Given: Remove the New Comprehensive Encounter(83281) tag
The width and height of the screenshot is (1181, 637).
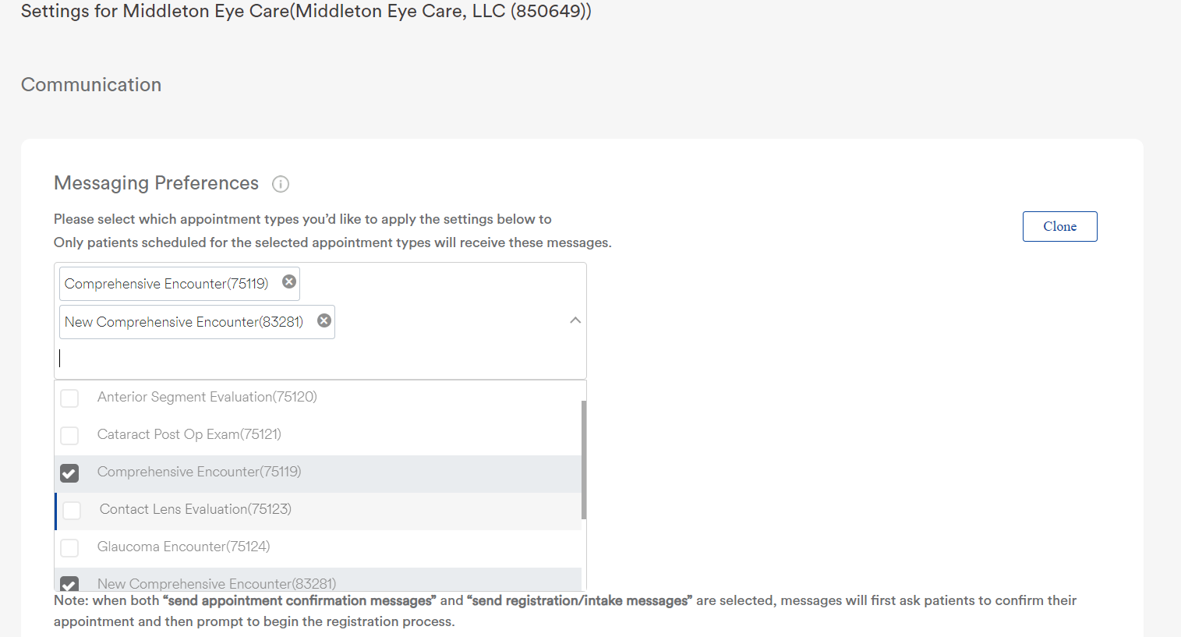Looking at the screenshot, I should tap(324, 320).
